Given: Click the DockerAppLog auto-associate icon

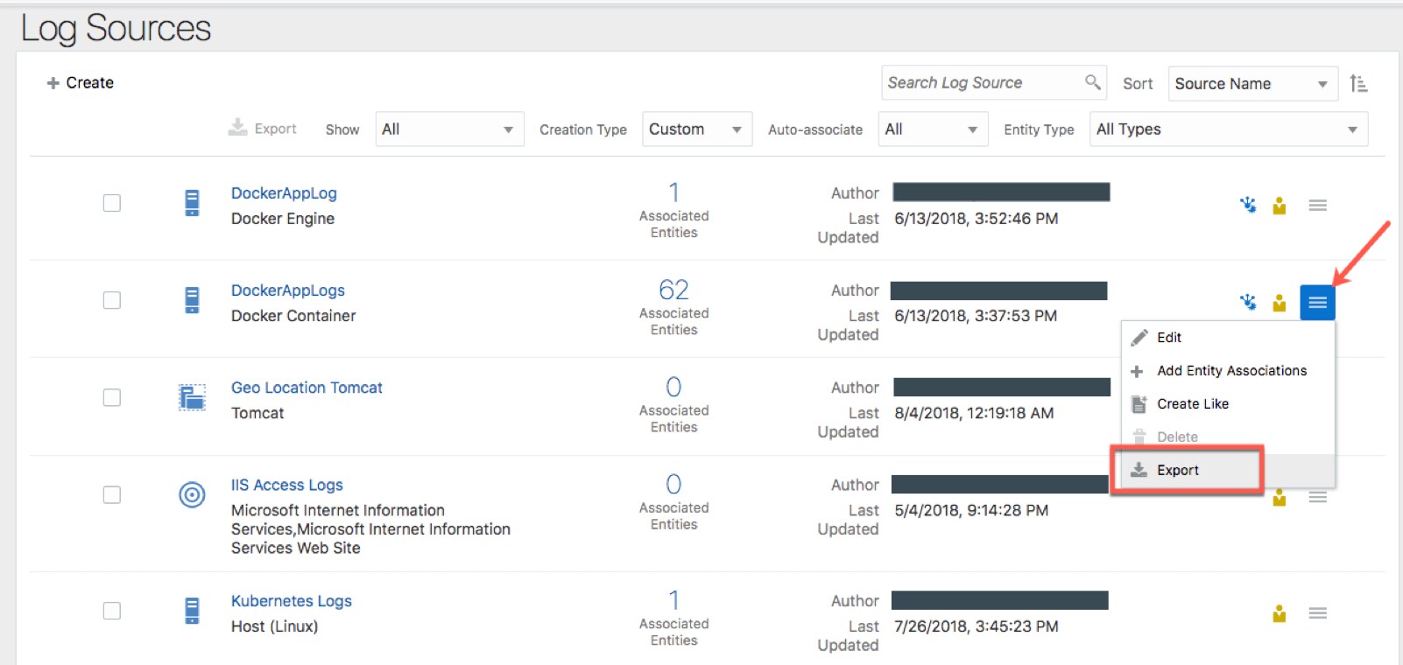Looking at the screenshot, I should click(x=1248, y=206).
